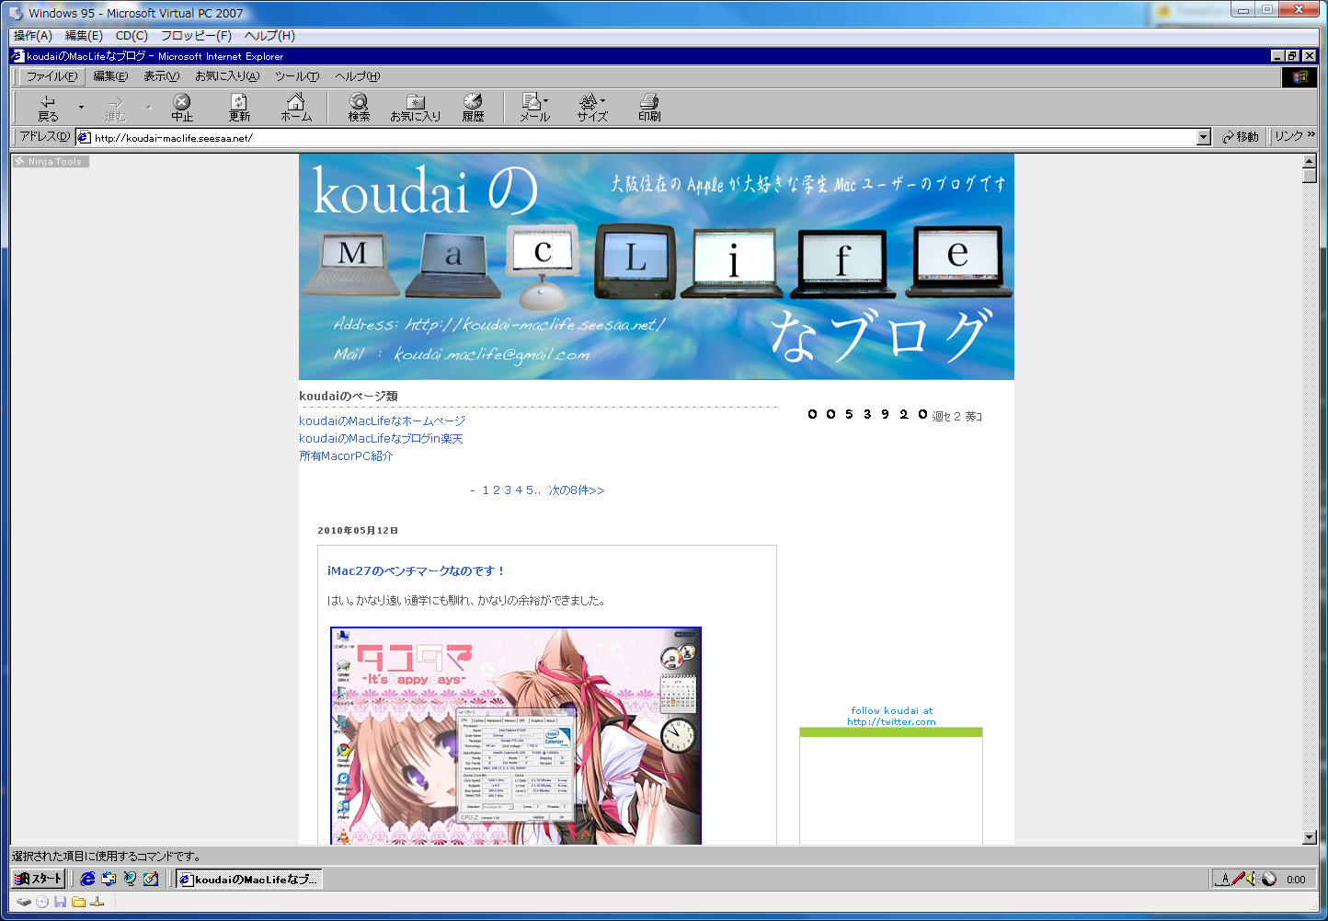Click the Internet Explorer Windows logo throbber
1328x921 pixels.
tap(1299, 77)
